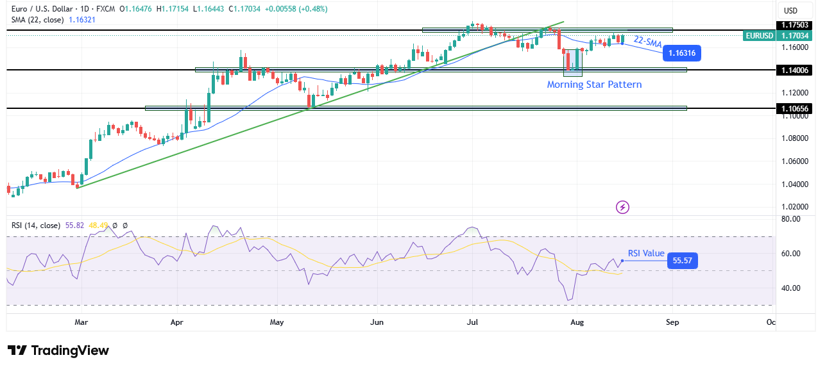Click the purple lightning quick-trade icon
This screenshot has height=369, width=818.
(622, 206)
